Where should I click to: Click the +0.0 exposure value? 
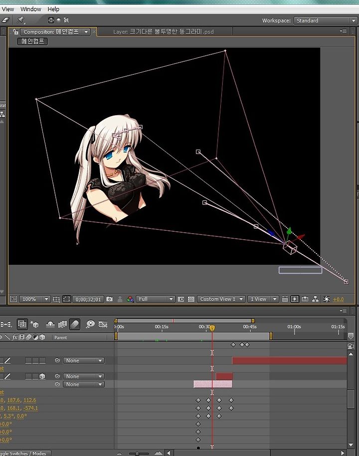(x=339, y=299)
